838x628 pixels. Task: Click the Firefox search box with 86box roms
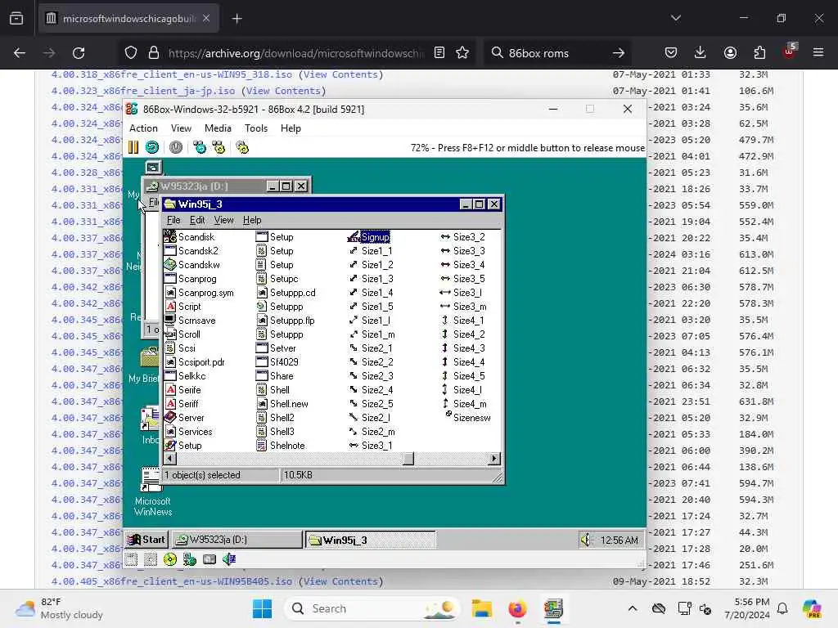tap(556, 53)
